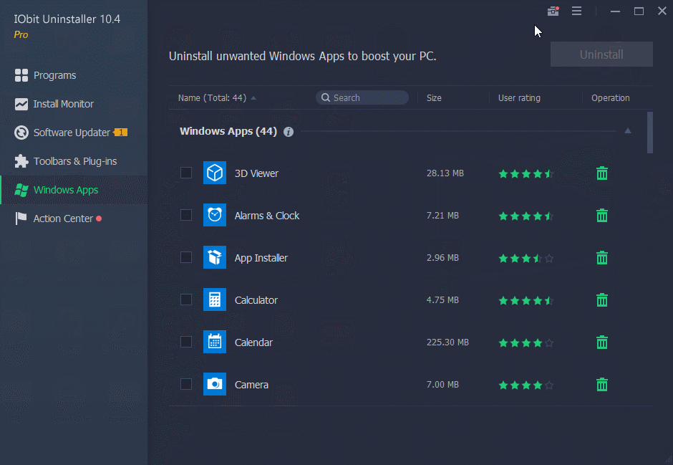This screenshot has width=673, height=465.
Task: Open the Toolbars & Plug-ins section
Action: click(x=74, y=161)
